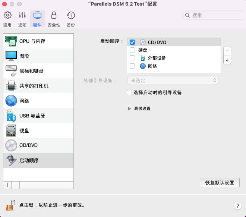Select CD/DVD label in boot order list

coord(157,43)
